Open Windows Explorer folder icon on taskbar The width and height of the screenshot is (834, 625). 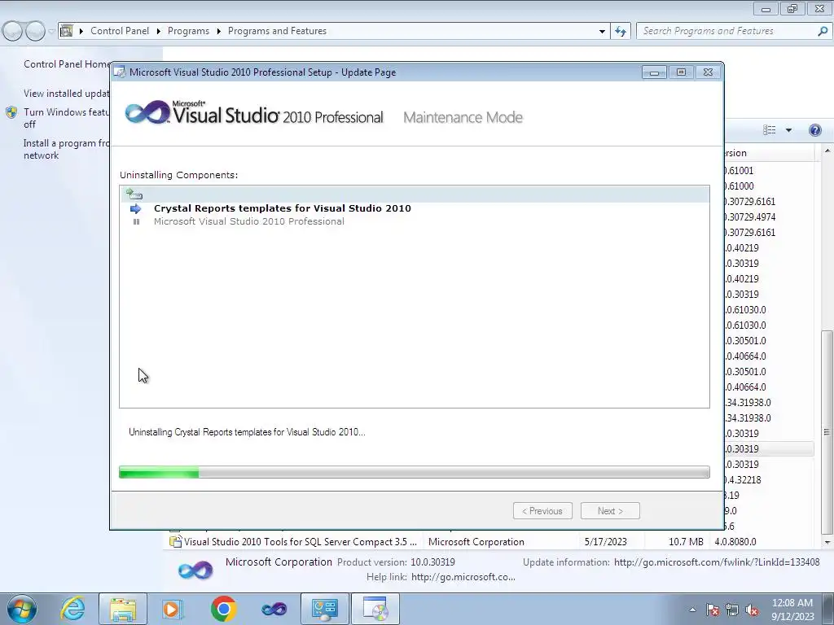tap(123, 609)
